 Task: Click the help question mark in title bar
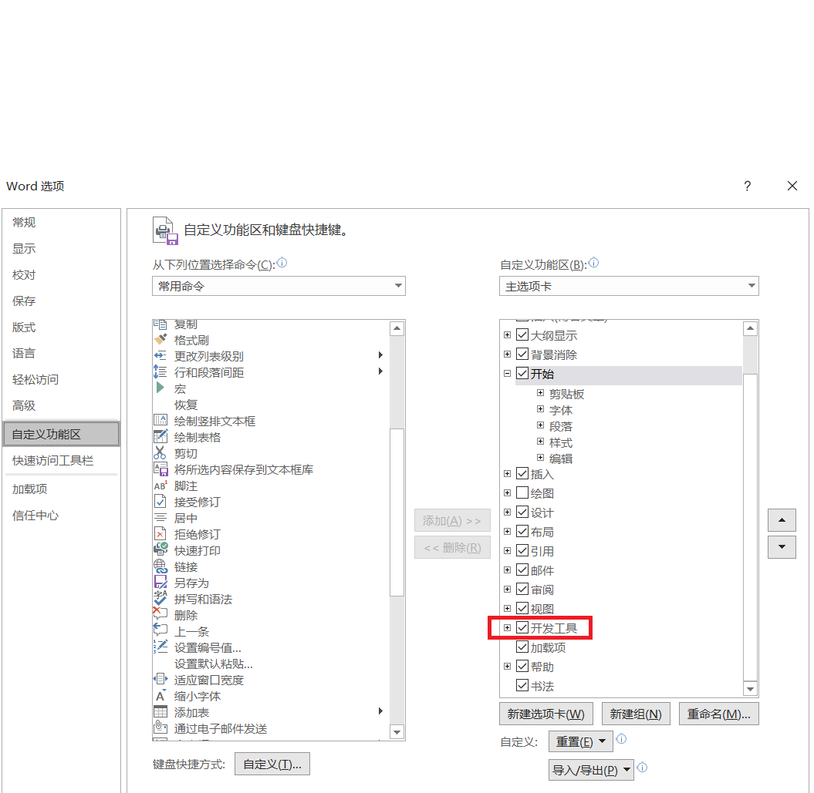(747, 186)
